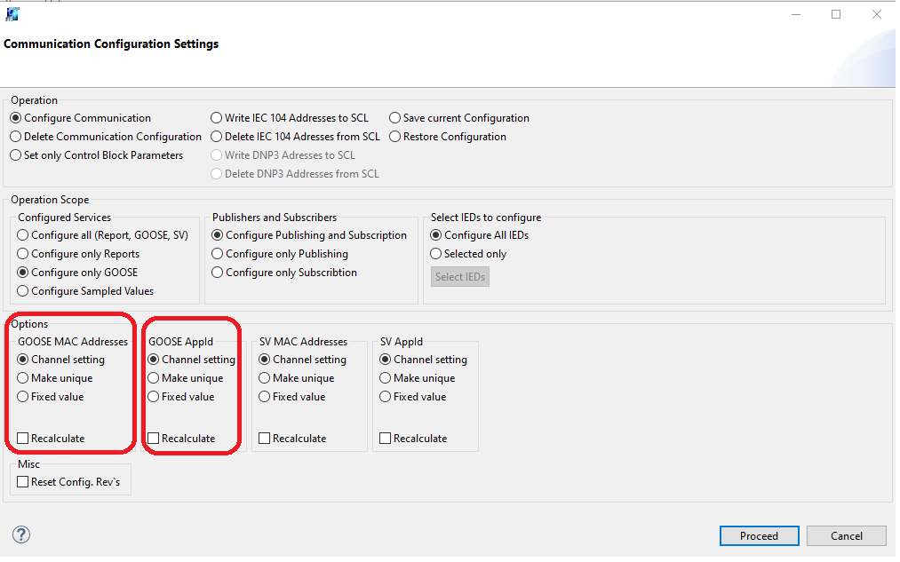Click the application icon in title bar
900x562 pixels.
12,14
